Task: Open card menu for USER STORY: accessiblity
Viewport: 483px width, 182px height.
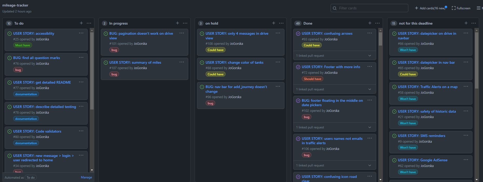Action: [81, 33]
